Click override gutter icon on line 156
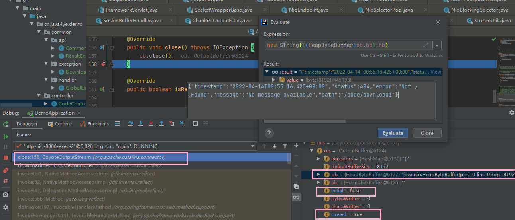Viewport: 515px width, 220px height. [x=102, y=47]
